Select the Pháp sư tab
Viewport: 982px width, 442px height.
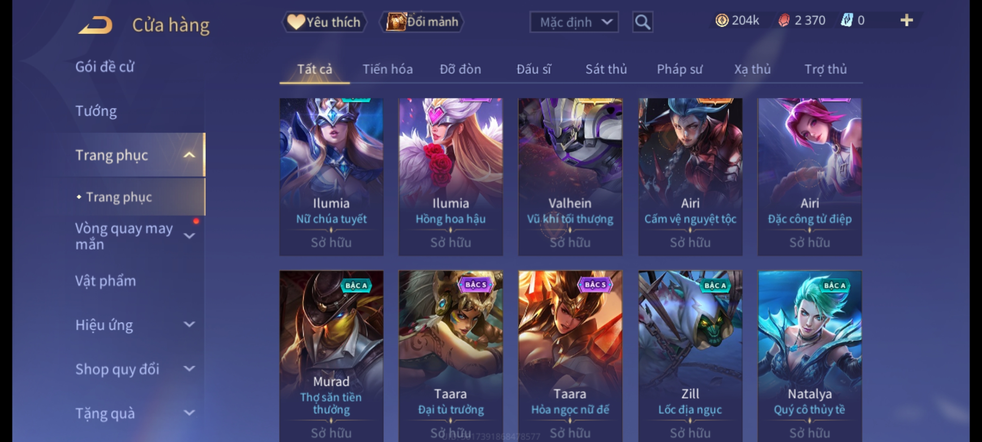click(680, 69)
